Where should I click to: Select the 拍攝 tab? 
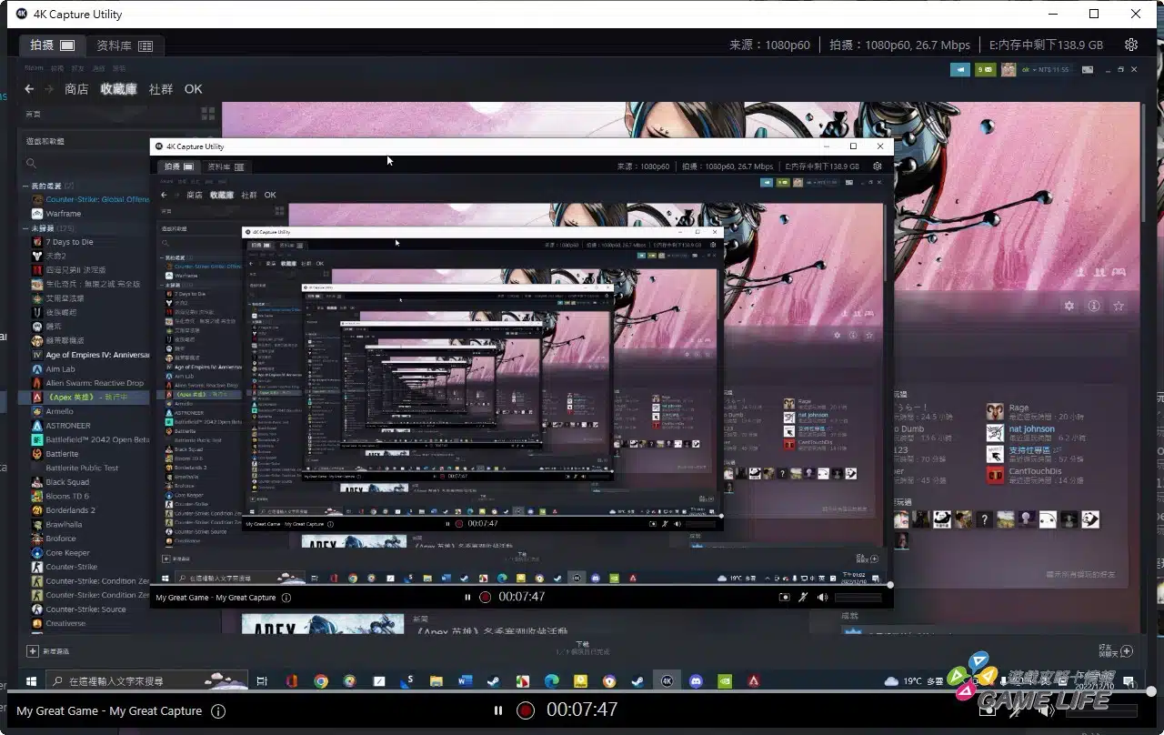(x=52, y=45)
